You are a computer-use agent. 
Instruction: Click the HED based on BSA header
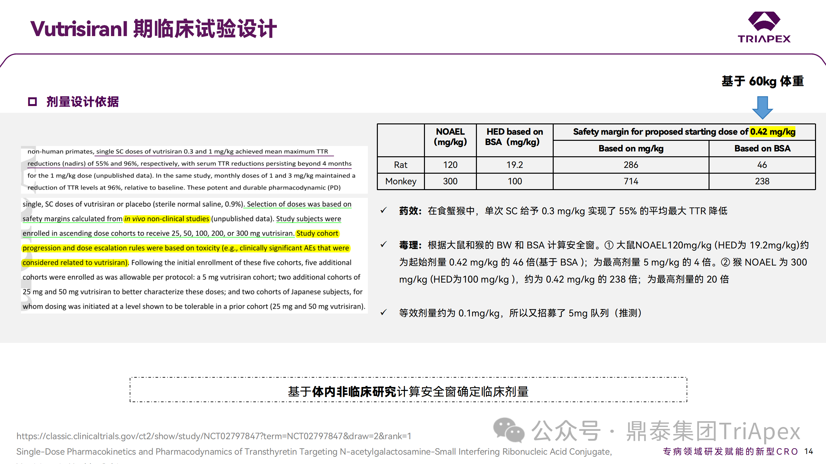(x=514, y=137)
